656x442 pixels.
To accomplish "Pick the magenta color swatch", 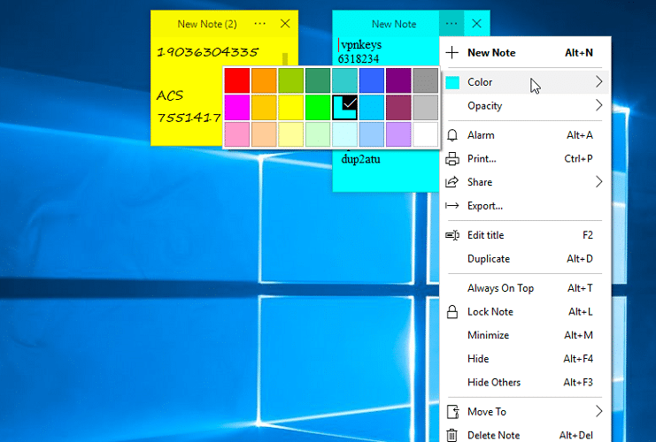I will pos(237,107).
